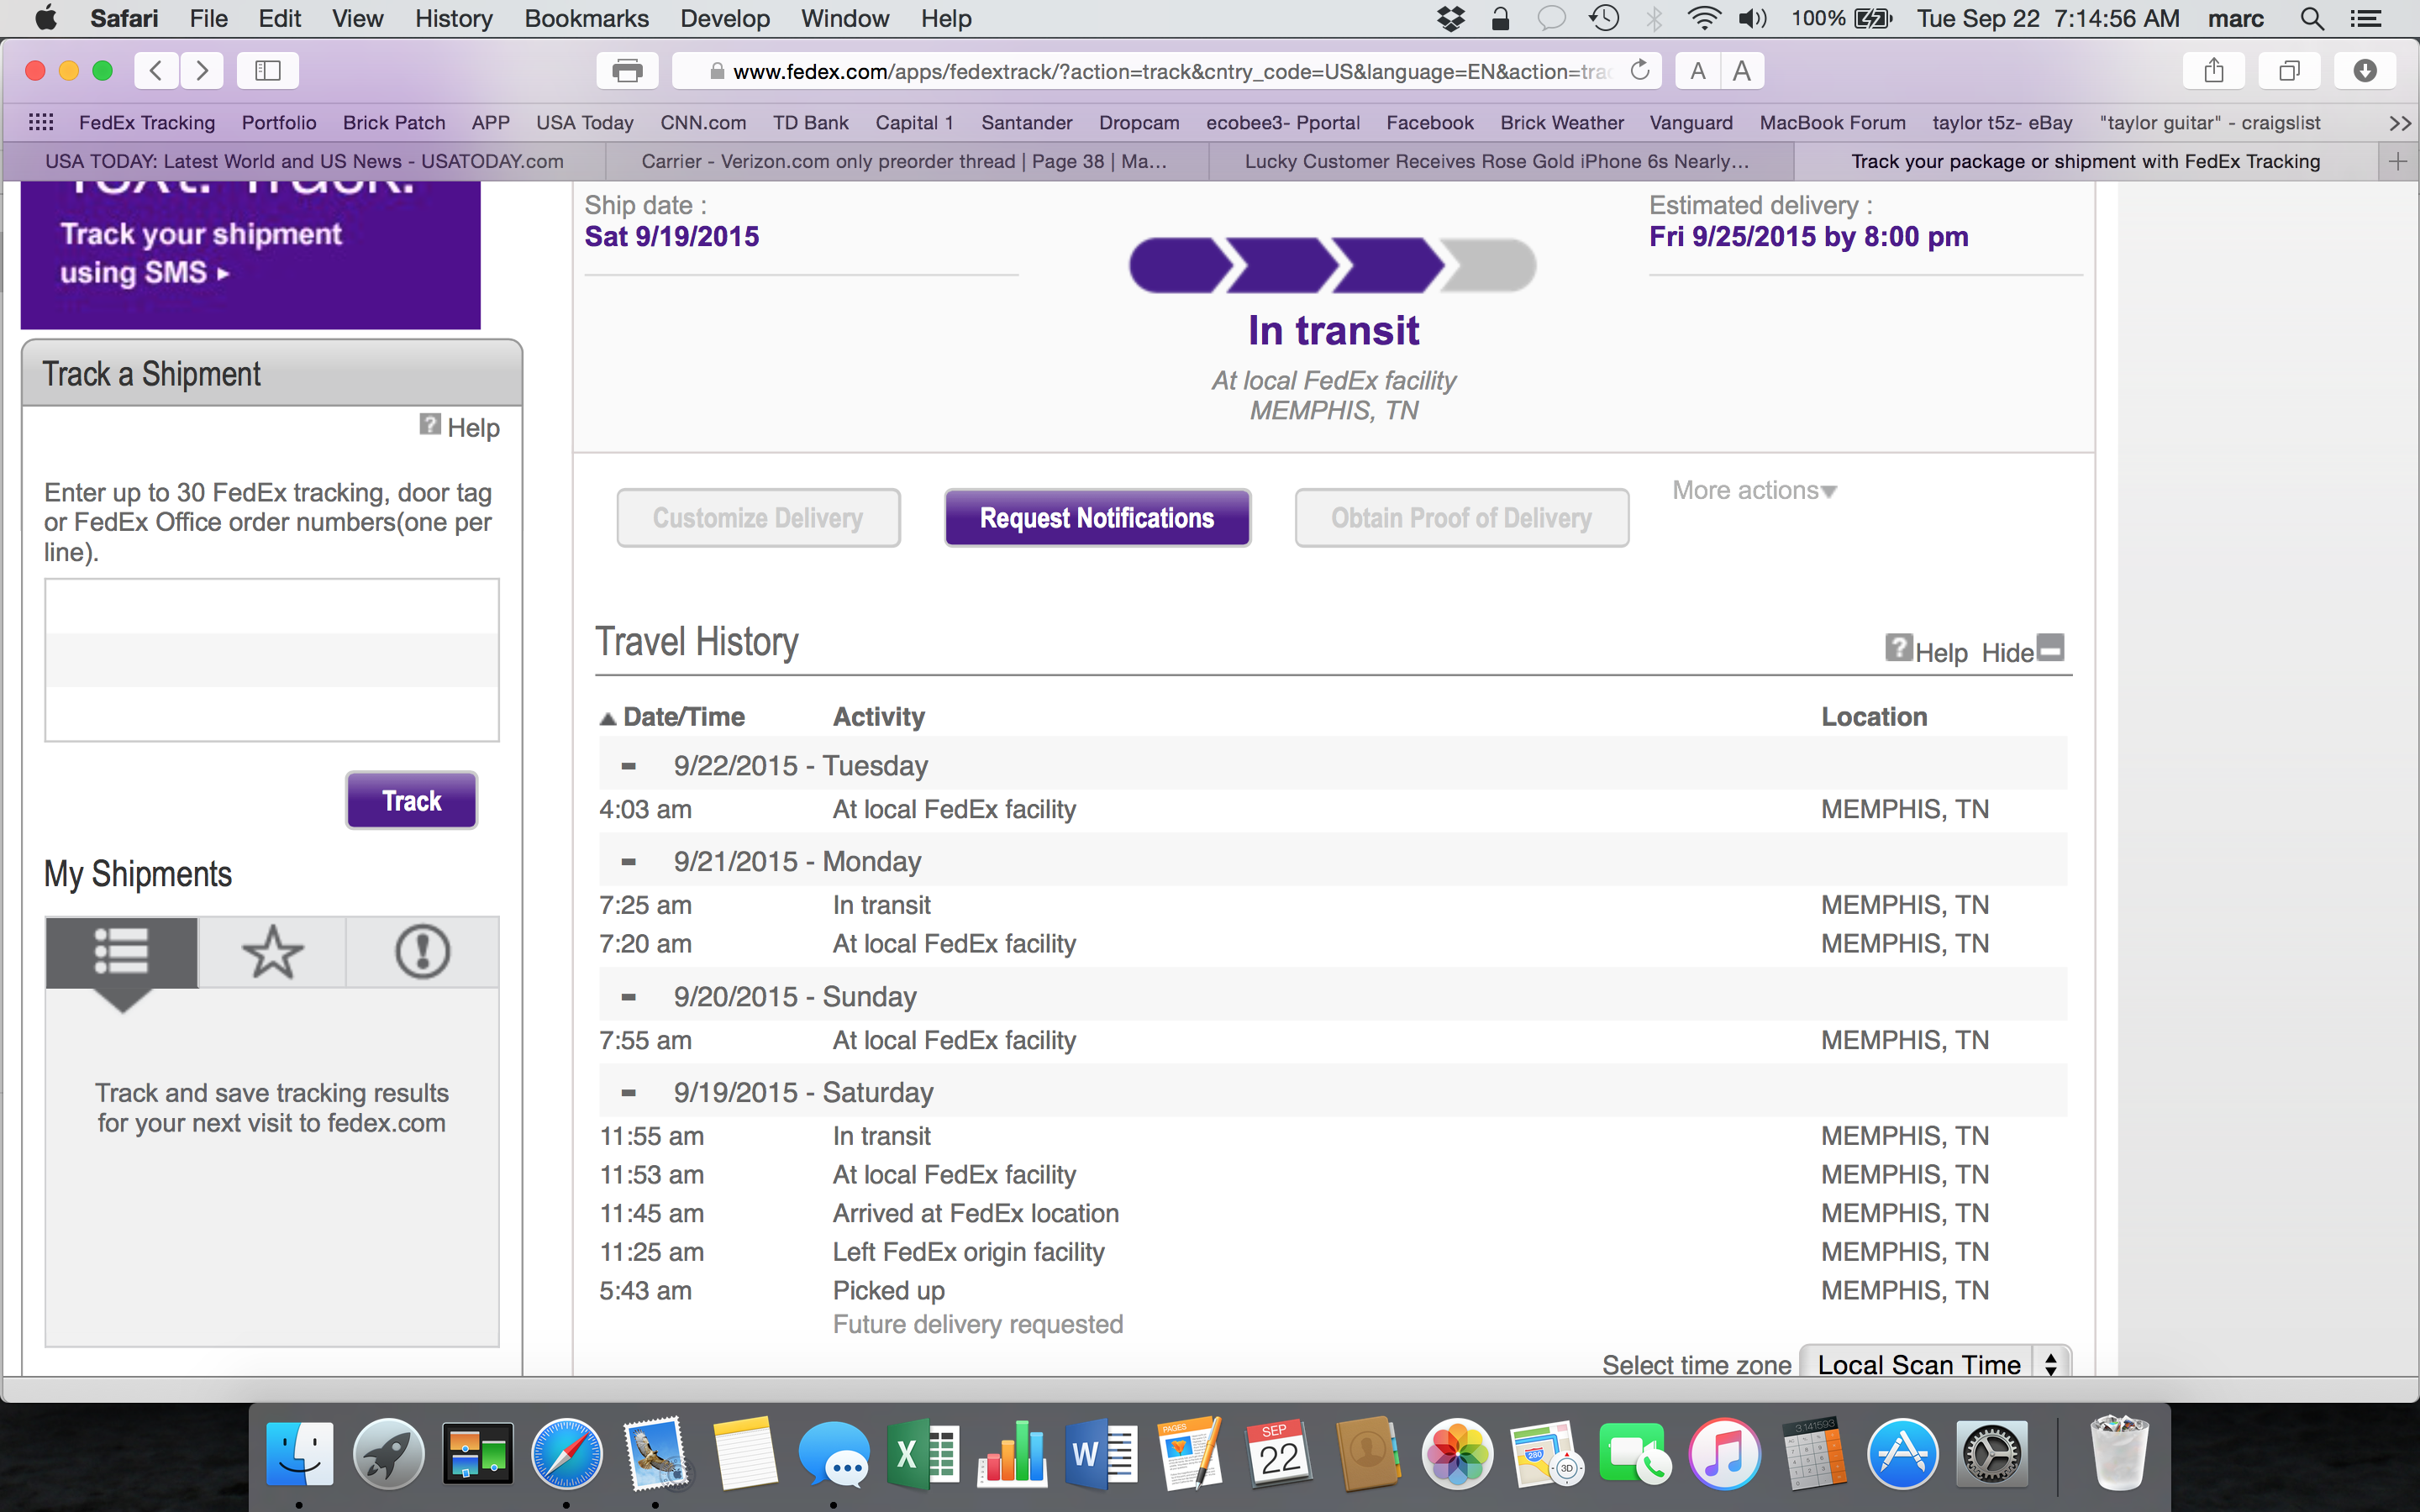
Task: Launch iTunes from the Dock
Action: click(x=1725, y=1453)
